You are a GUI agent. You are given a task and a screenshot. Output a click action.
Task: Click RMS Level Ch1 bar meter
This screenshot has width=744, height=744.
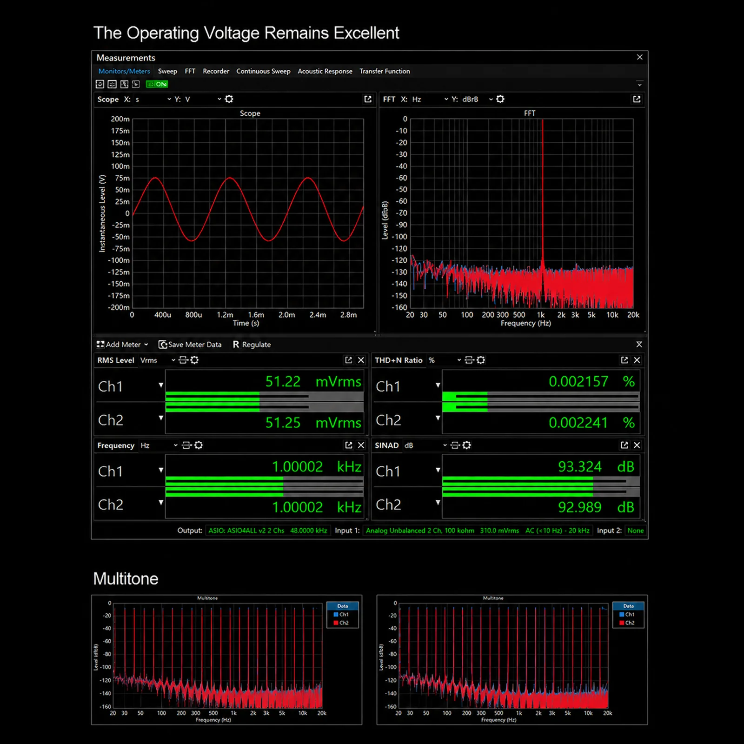pos(265,396)
